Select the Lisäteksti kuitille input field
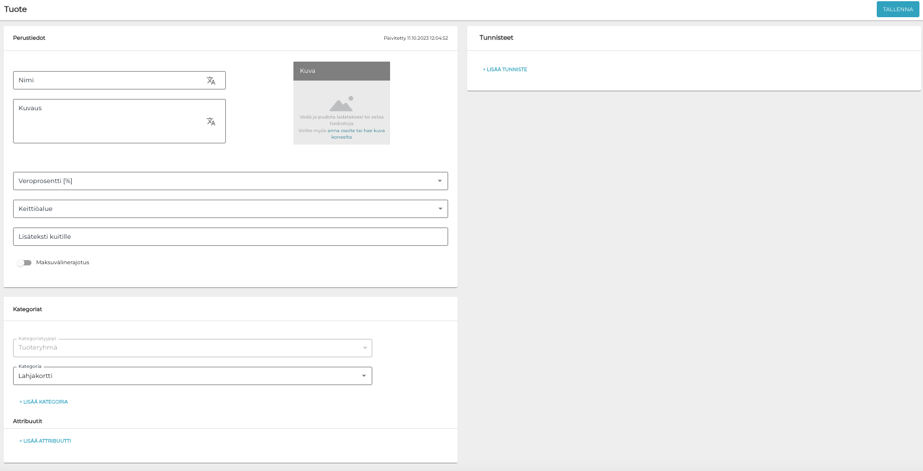 (230, 236)
